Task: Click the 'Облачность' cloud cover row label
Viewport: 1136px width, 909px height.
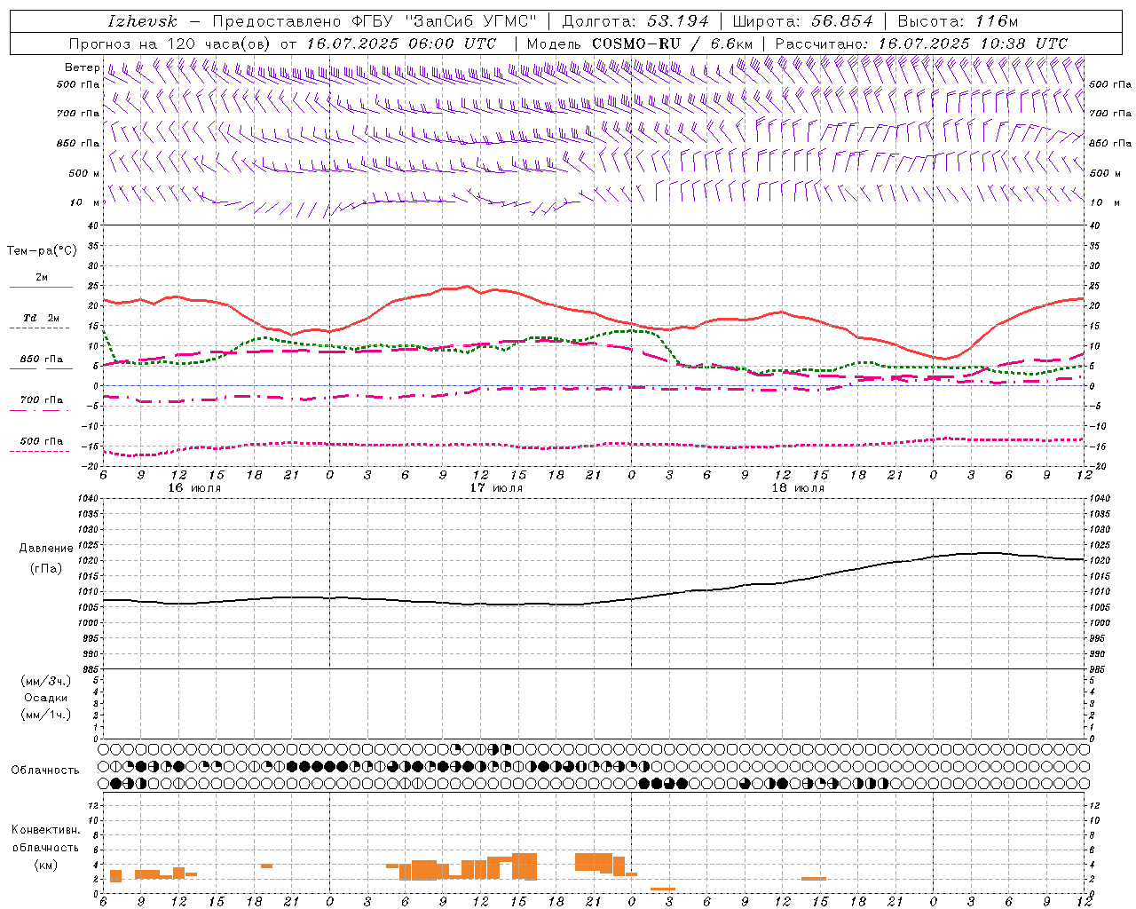Action: click(45, 770)
